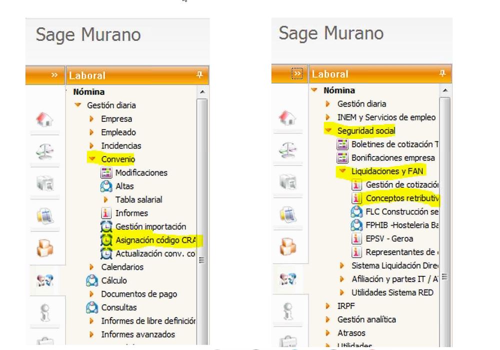Click the people icon in left panel sidebar
The image size is (500, 350).
tap(44, 280)
